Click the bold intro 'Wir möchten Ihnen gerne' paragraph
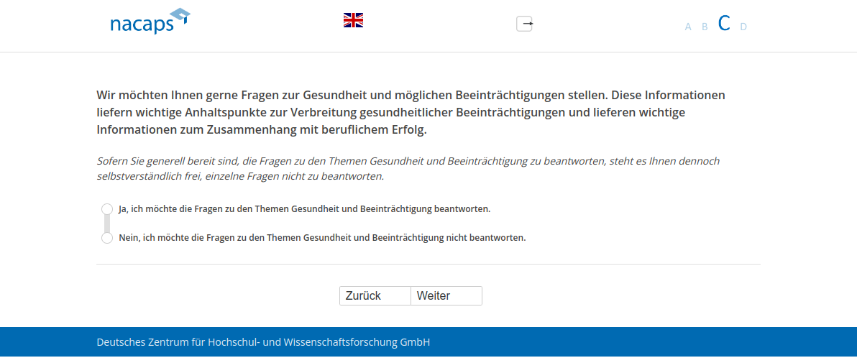This screenshot has width=857, height=363. point(411,113)
